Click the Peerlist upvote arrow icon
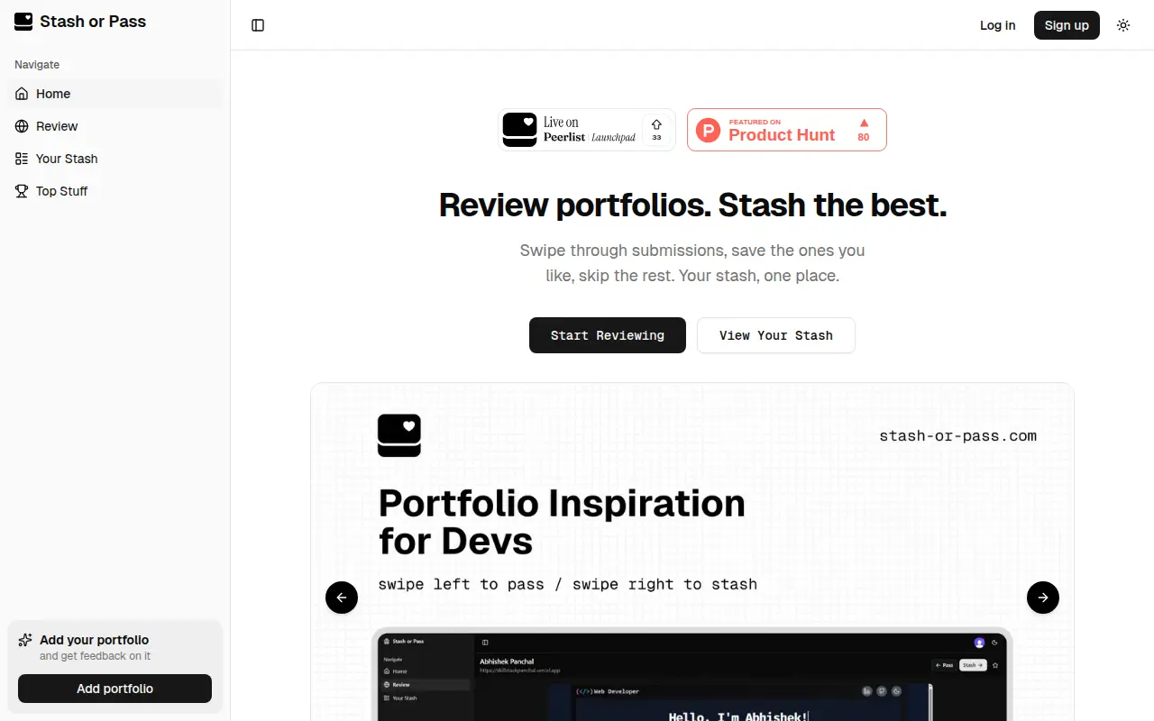This screenshot has width=1154, height=721. [x=656, y=123]
